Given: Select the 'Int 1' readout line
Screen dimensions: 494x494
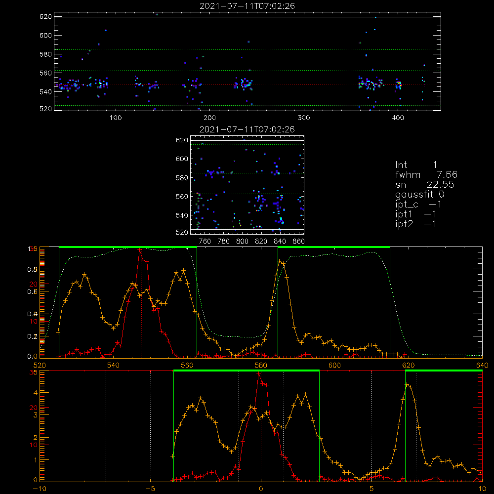Looking at the screenshot, I should tap(416, 165).
